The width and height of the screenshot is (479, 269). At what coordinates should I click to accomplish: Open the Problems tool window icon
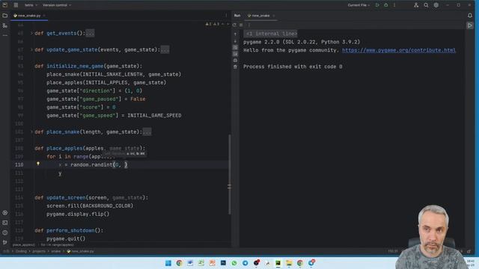pos(5,232)
